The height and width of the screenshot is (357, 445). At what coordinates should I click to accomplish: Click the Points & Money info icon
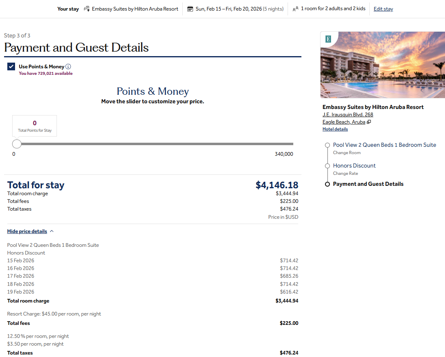[68, 67]
